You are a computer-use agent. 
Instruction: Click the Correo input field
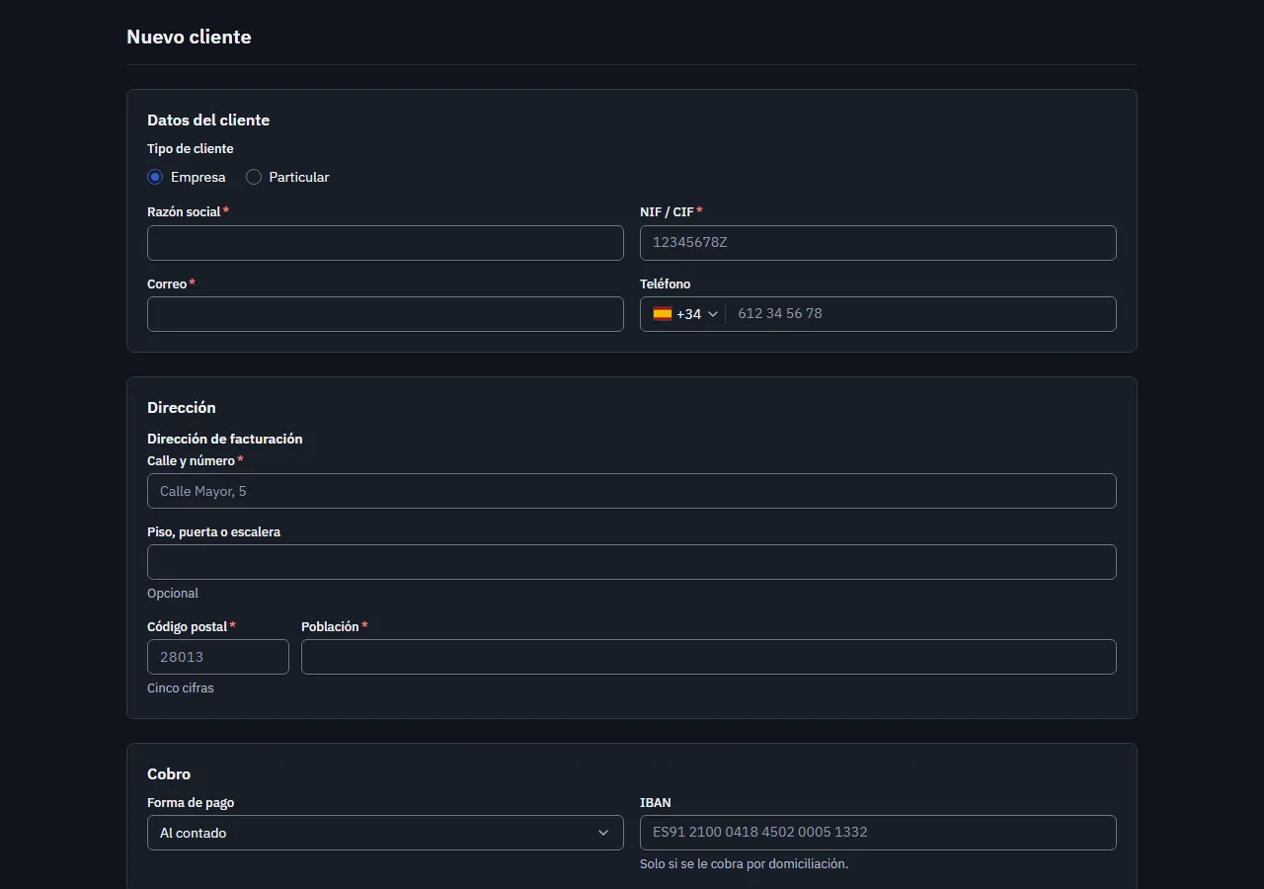385,314
